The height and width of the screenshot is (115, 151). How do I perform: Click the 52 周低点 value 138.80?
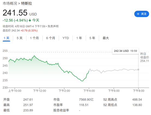tap(137, 105)
